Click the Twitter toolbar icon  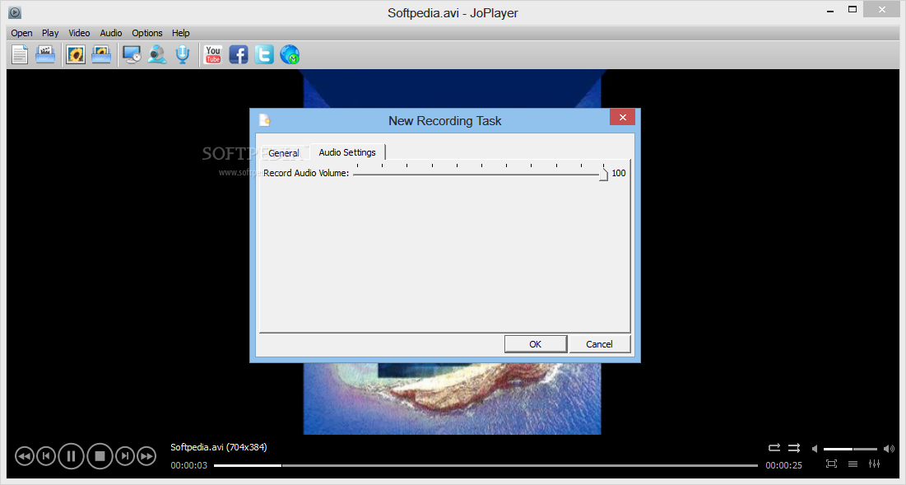(264, 55)
